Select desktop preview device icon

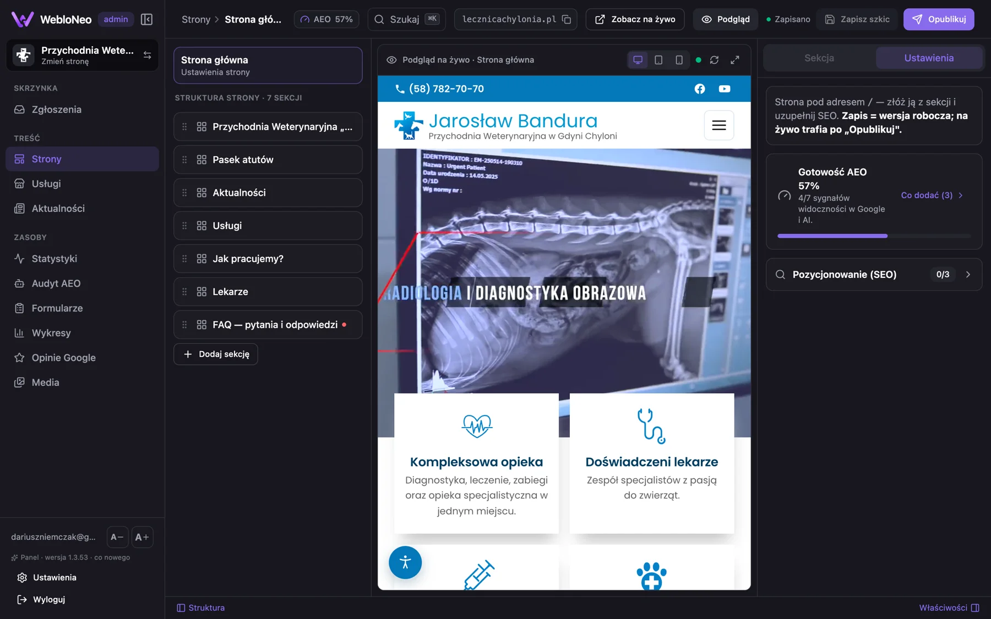point(638,60)
